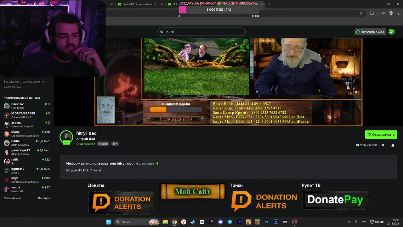Open recommended channel pgldota2
The width and height of the screenshot is (403, 227).
tap(27, 171)
